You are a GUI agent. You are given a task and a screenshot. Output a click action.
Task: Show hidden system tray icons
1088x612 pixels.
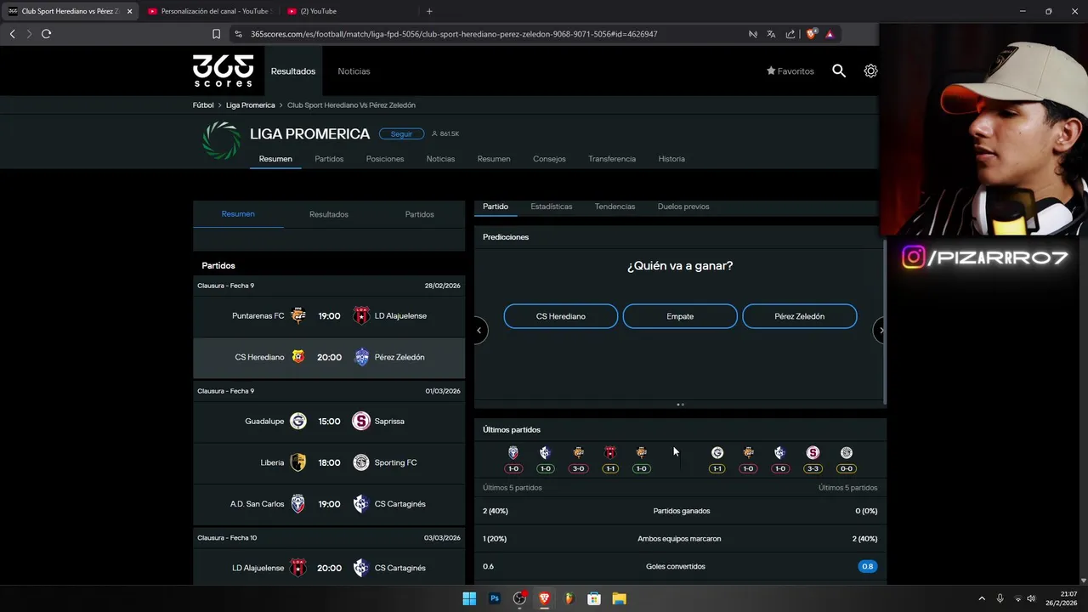(982, 598)
